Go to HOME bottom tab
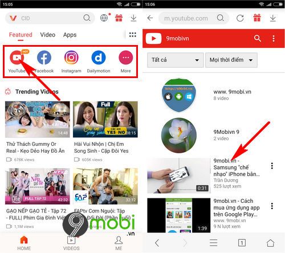Viewport: 285px width, 253px height. (x=24, y=243)
